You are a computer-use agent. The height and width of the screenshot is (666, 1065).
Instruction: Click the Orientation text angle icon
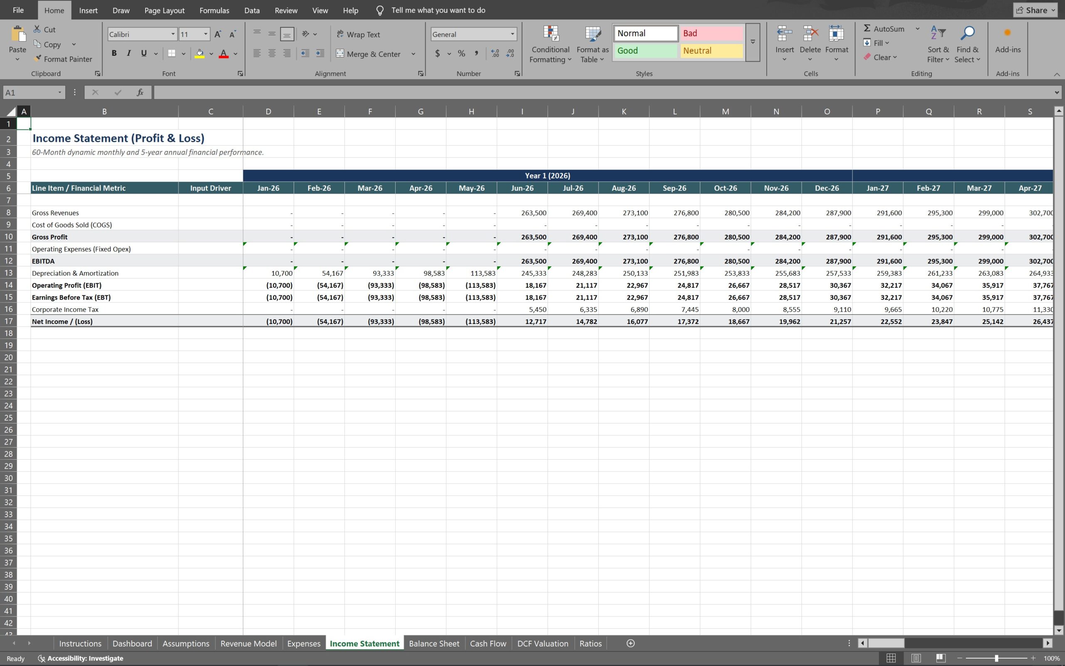pyautogui.click(x=305, y=33)
